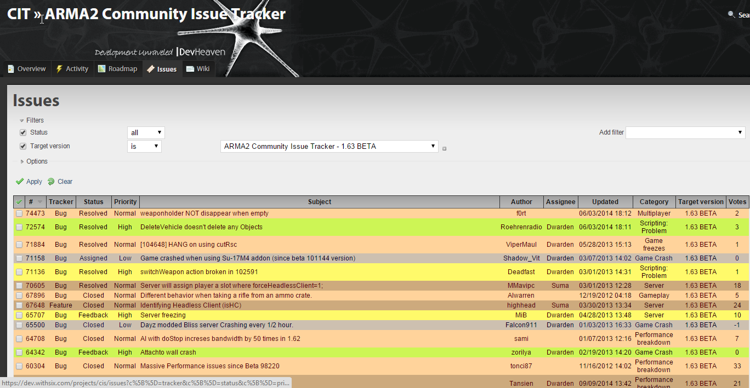Screen dimensions: 750x388
Task: Toggle all rows checkmark in table header
Action: 19,202
